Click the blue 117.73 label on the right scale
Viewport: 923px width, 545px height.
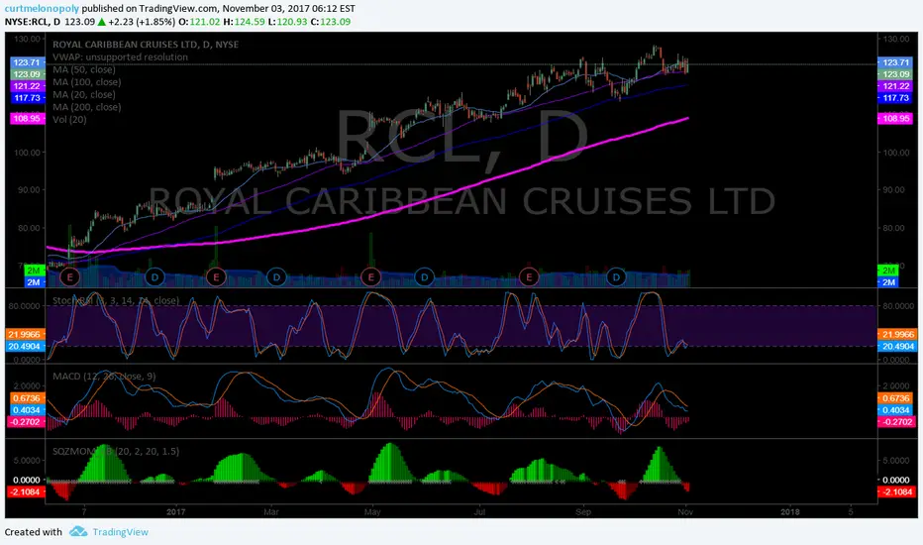tap(895, 98)
